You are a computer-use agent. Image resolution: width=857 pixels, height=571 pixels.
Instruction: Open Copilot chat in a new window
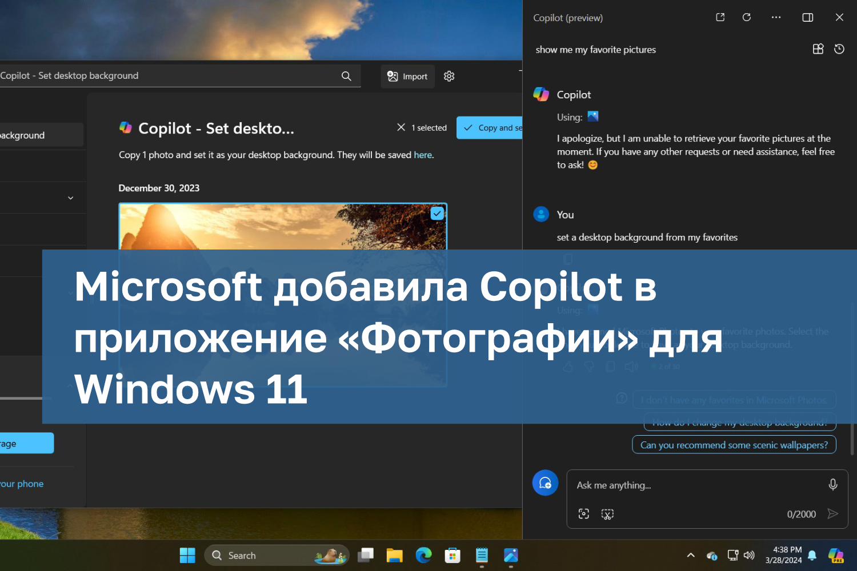point(720,17)
